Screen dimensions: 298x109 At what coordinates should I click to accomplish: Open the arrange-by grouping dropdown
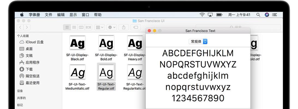pyautogui.click(x=100, y=27)
